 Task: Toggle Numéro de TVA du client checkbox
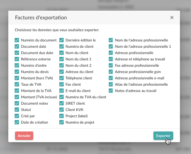tap(61, 97)
